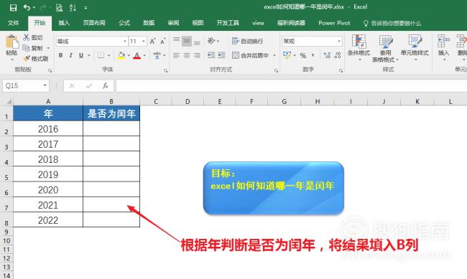Screen dimensions: 467x279
Task: Open the Developer ribbon tab
Action: coord(228,23)
